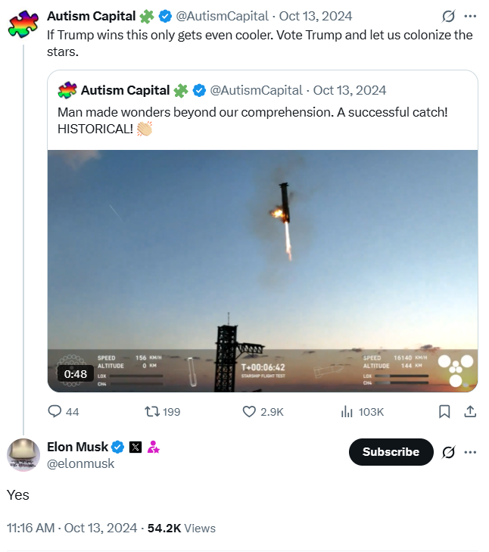489x552 pixels.
Task: Open Grok icon on top tweet
Action: point(448,16)
